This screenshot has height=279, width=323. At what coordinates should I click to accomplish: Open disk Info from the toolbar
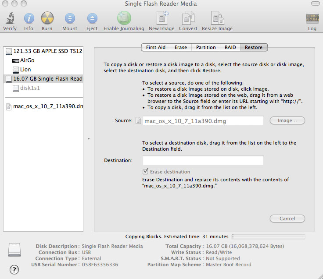tap(29, 18)
